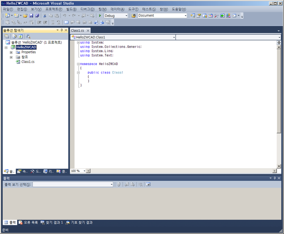Start debugging with the green play icon

[x=100, y=16]
